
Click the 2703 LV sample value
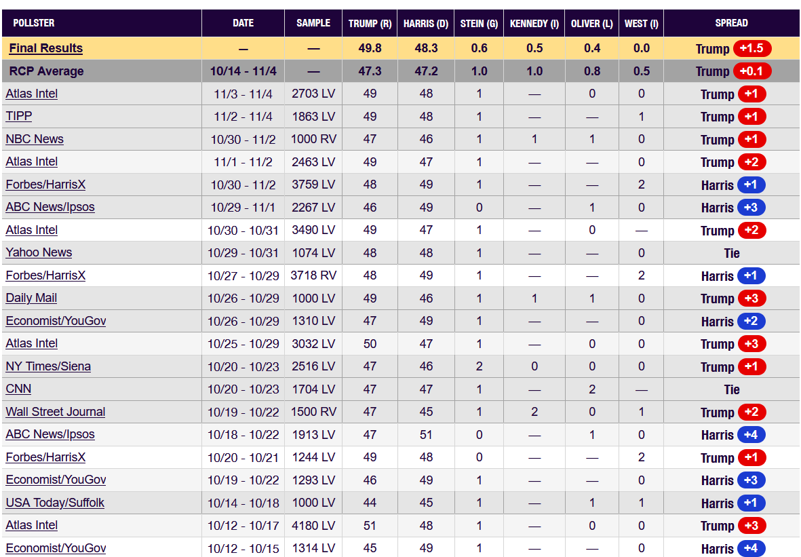pyautogui.click(x=313, y=94)
